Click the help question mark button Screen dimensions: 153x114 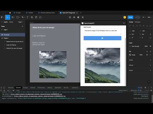[149, 82]
